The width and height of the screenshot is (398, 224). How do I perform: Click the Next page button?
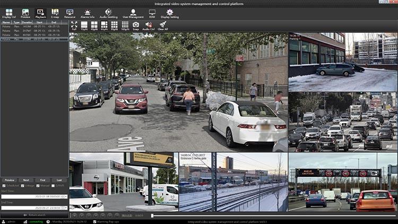pyautogui.click(x=26, y=180)
